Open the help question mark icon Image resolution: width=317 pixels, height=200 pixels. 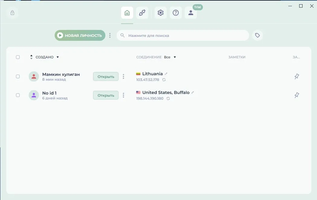176,13
